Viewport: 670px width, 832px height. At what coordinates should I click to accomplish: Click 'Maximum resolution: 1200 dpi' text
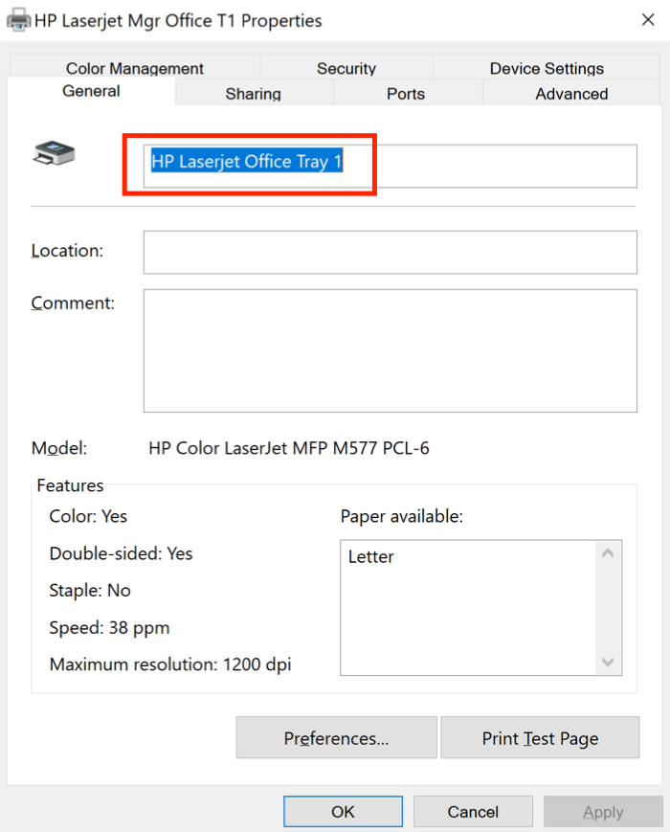(170, 664)
